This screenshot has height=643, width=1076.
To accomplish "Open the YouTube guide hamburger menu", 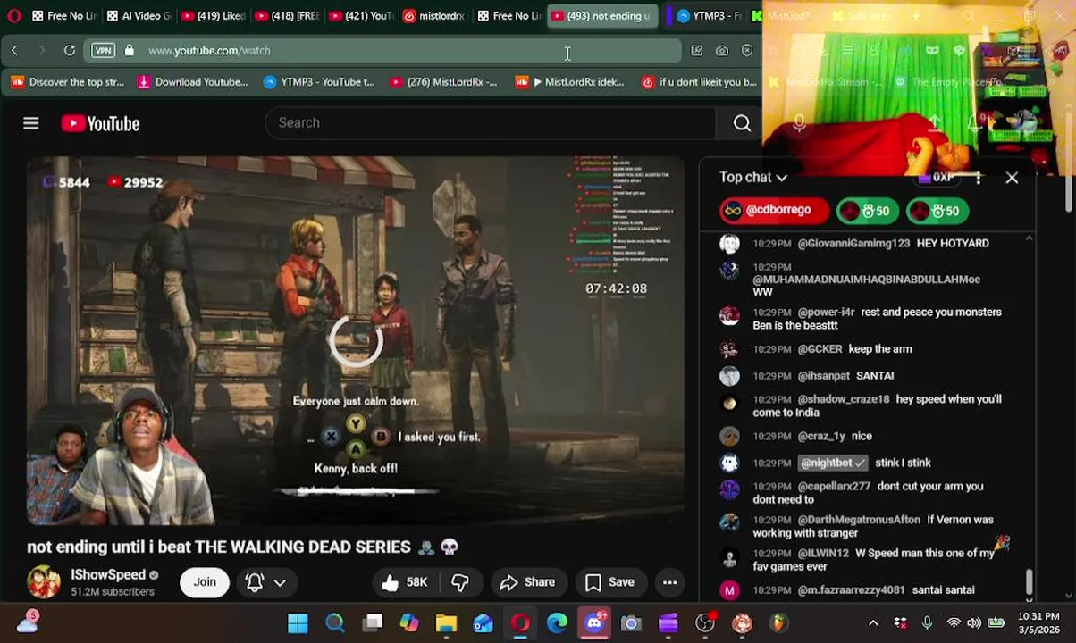I will click(x=31, y=123).
